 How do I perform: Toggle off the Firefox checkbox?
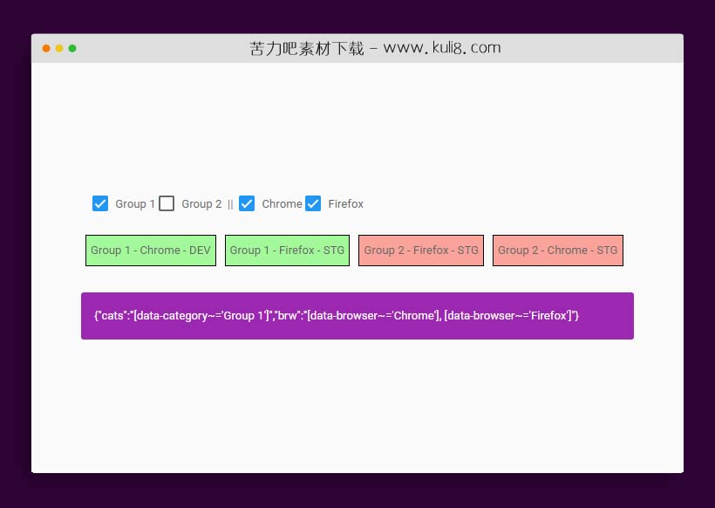click(313, 203)
